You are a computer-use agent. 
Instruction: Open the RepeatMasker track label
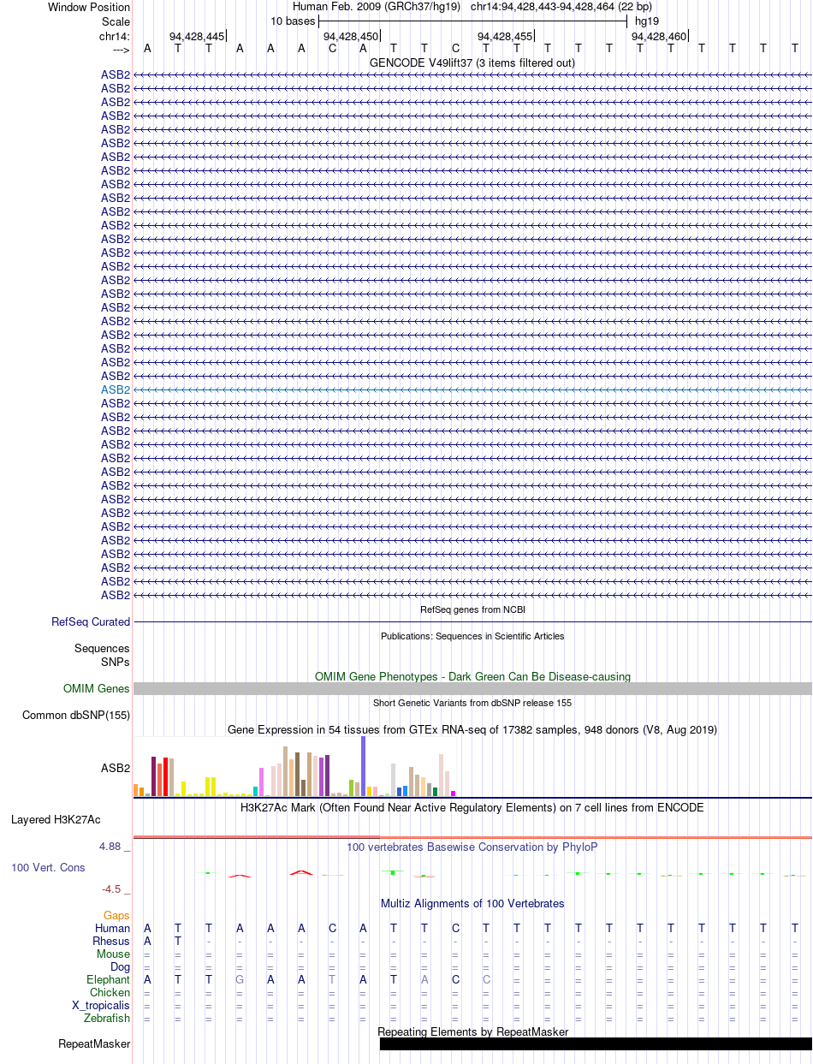click(94, 1044)
